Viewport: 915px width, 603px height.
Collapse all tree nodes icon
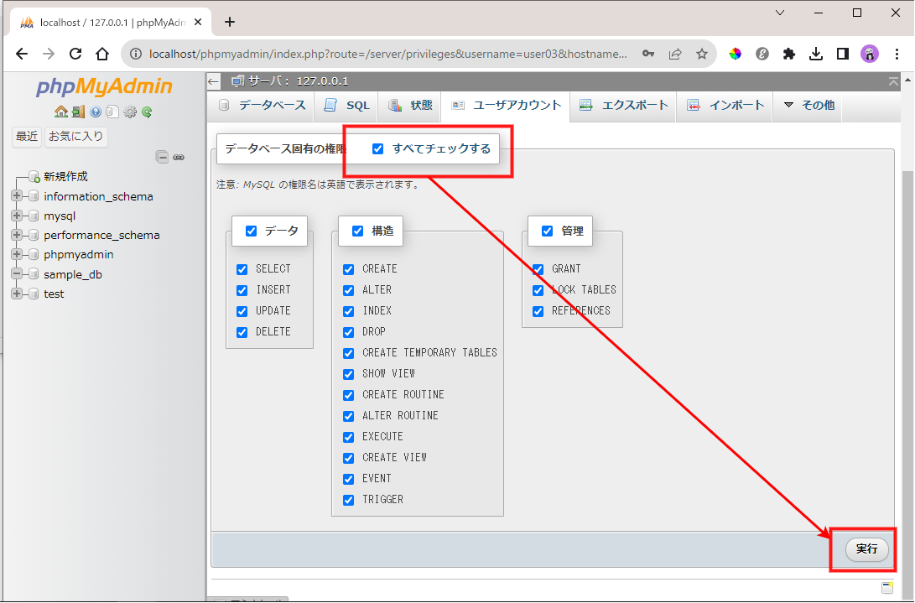[162, 157]
